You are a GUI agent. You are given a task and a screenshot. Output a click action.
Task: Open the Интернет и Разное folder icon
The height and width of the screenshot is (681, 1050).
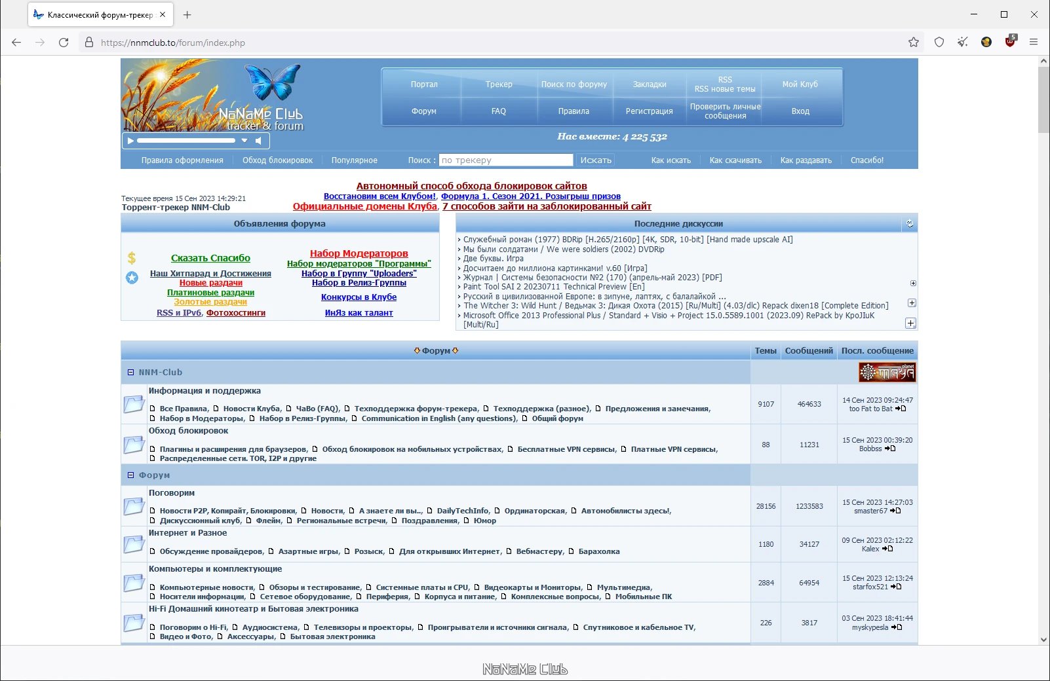(x=134, y=544)
